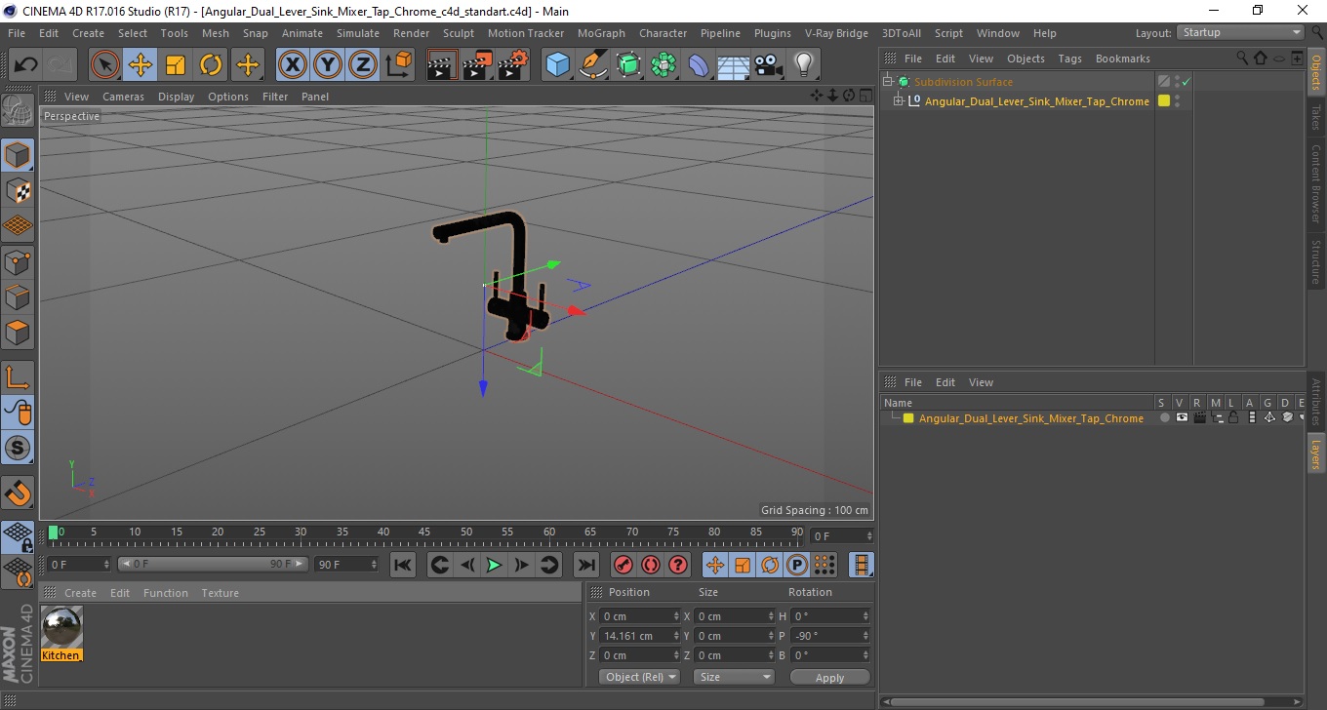Expand Angular_Dual_Lever tap object tree node
1327x710 pixels.
click(899, 101)
